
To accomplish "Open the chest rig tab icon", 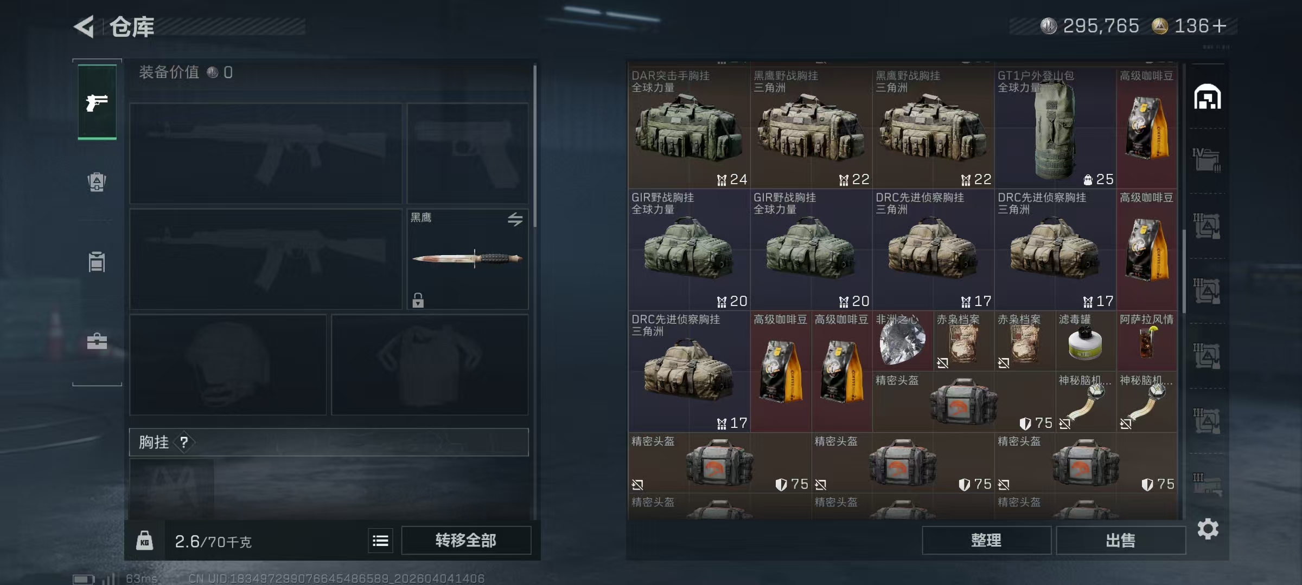I will coord(97,262).
